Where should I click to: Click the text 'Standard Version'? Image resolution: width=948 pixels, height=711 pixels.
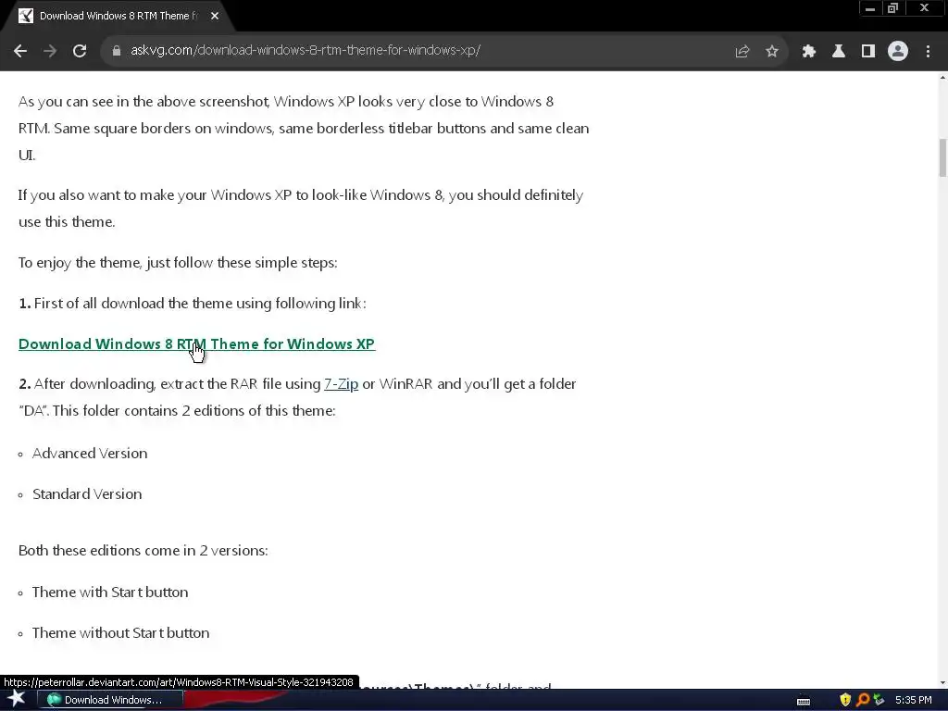point(87,494)
